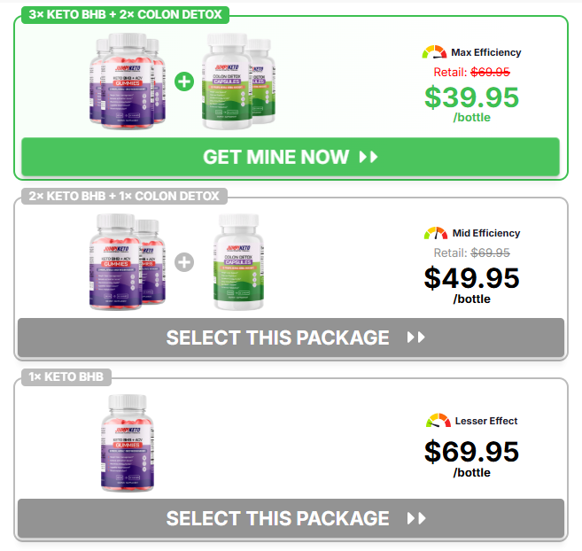Click the Max Efficiency gauge icon
This screenshot has height=551, width=582.
434,52
